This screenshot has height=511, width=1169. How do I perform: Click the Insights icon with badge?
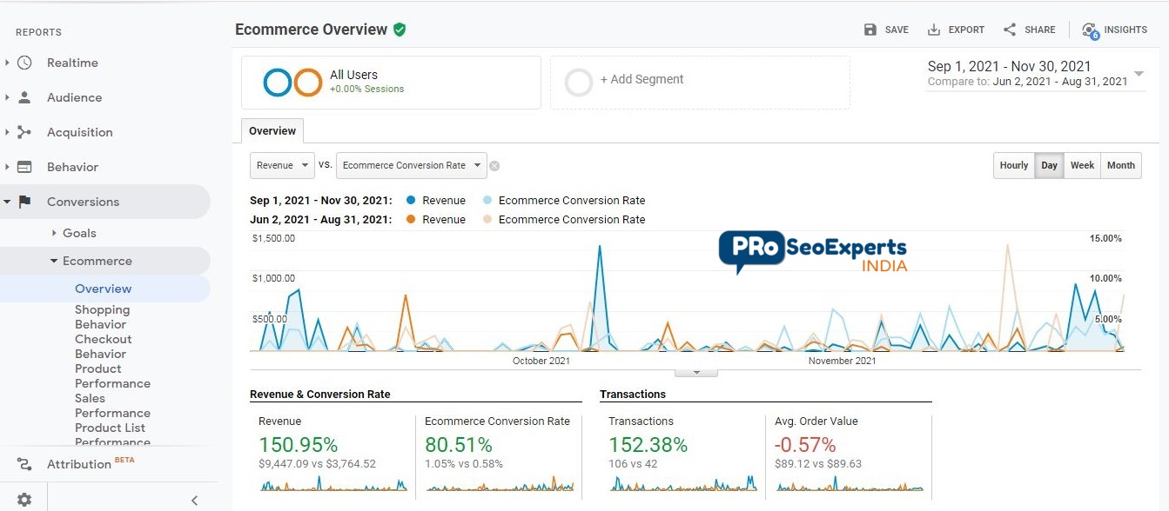[x=1091, y=30]
